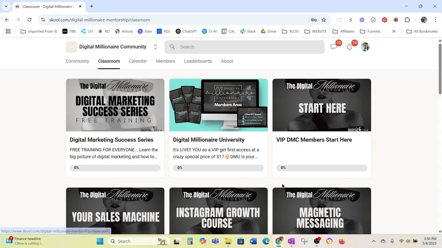Click the Digital Millionaire Community name
The image size is (442, 248).
(x=113, y=47)
